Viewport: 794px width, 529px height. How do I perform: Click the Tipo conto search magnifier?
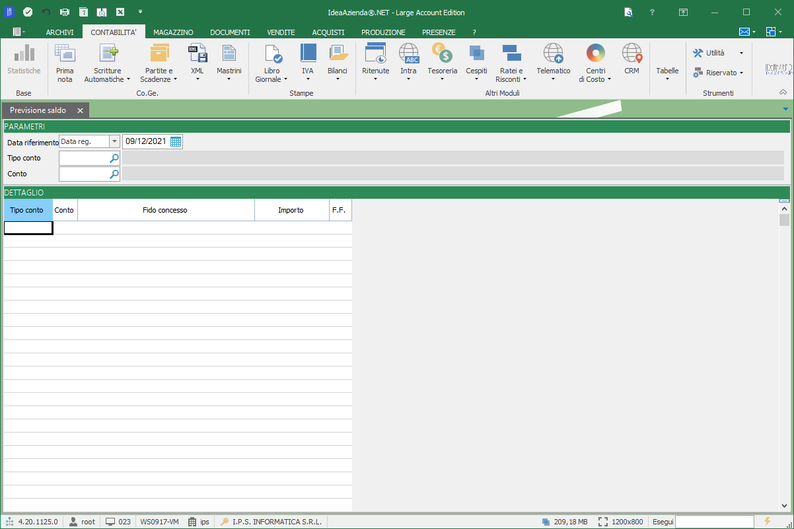point(114,158)
